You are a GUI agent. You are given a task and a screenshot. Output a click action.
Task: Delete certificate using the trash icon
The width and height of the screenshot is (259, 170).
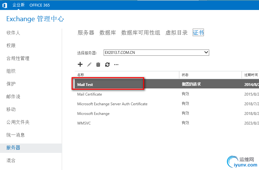98,64
